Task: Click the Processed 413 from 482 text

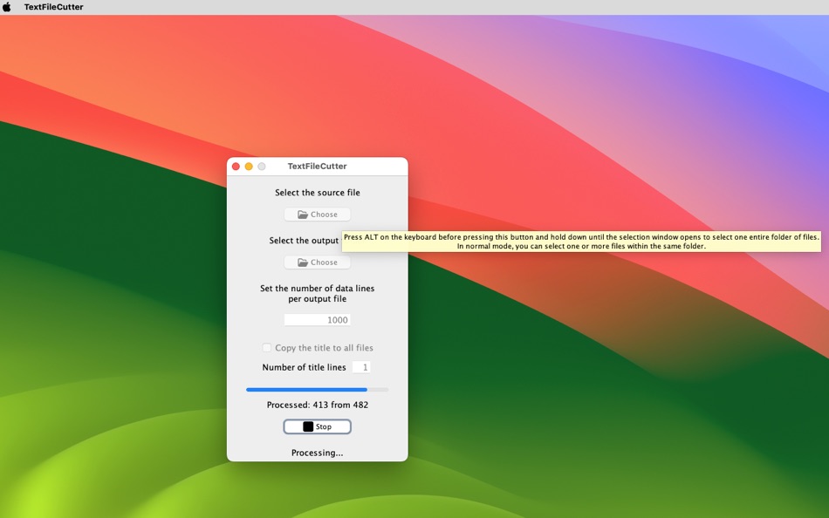Action: click(318, 405)
